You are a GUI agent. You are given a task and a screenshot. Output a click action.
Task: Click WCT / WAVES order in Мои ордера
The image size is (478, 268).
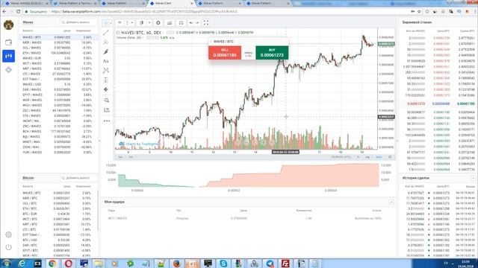[x=248, y=218]
